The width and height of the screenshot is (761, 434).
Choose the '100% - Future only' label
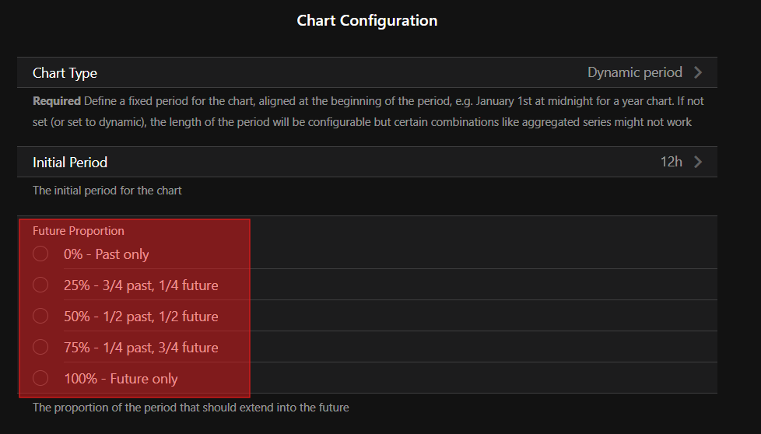coord(121,379)
